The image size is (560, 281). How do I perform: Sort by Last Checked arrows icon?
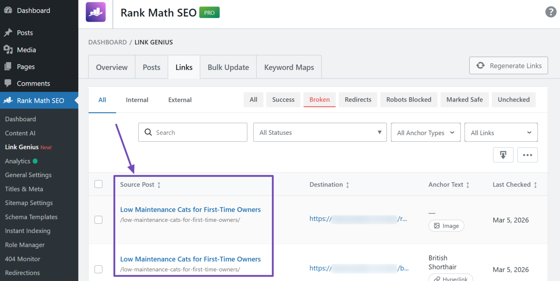(535, 185)
